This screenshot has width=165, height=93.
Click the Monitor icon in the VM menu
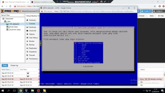[27, 41]
